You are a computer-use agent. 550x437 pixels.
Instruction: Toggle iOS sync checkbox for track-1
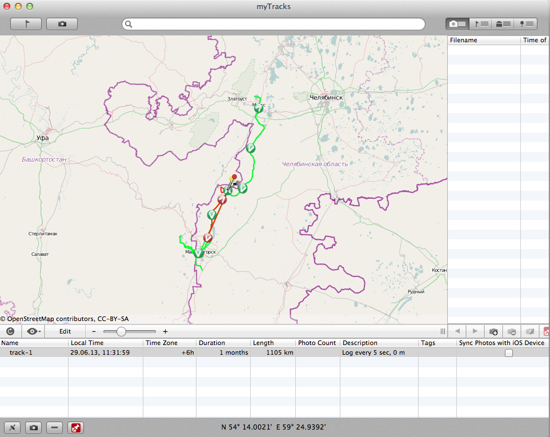pos(509,353)
